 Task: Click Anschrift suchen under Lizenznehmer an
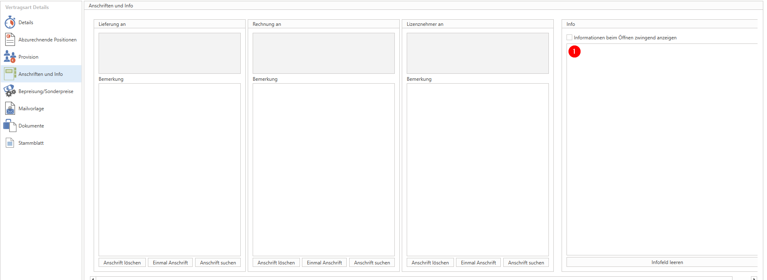[x=526, y=263]
